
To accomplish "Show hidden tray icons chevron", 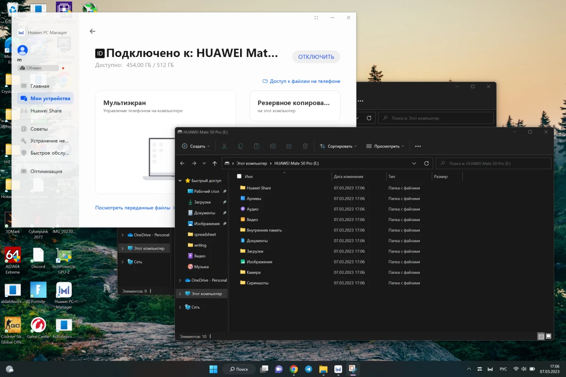I will (469, 369).
